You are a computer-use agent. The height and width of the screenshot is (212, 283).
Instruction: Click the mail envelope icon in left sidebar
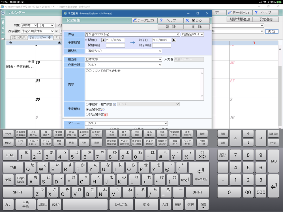tap(3, 39)
